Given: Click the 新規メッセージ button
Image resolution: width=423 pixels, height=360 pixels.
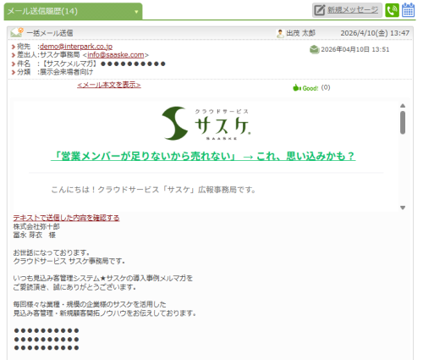Looking at the screenshot, I should [347, 10].
